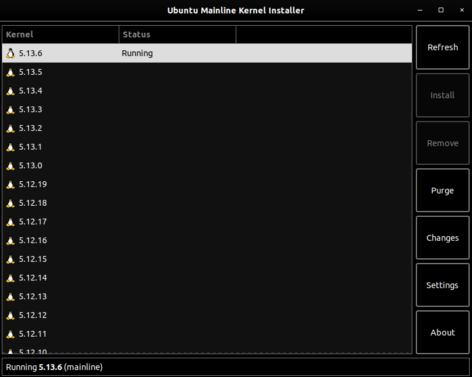The image size is (472, 377).
Task: Select kernel version 5.13.1
Action: click(207, 147)
